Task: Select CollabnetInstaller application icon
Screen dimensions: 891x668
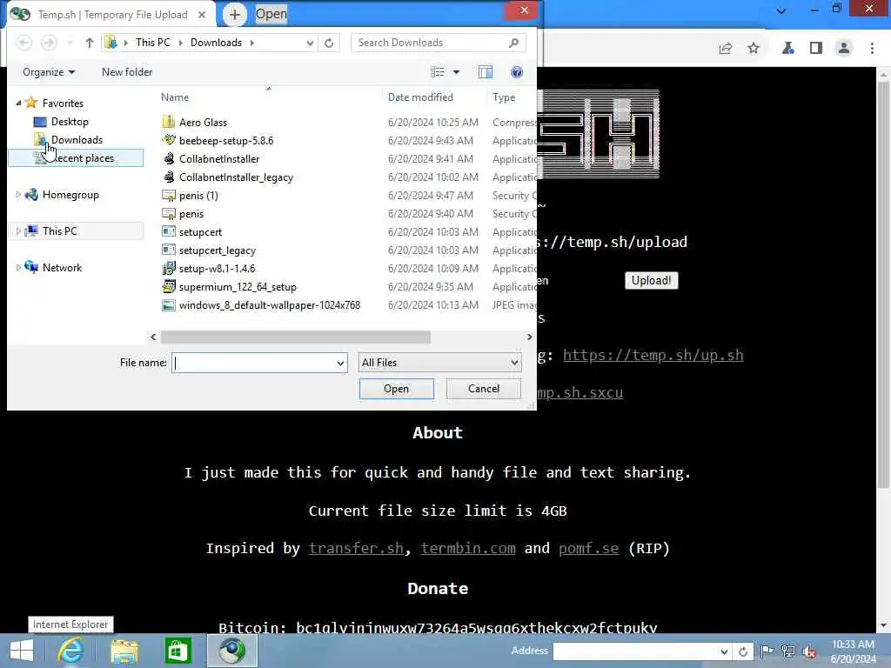Action: pos(168,158)
